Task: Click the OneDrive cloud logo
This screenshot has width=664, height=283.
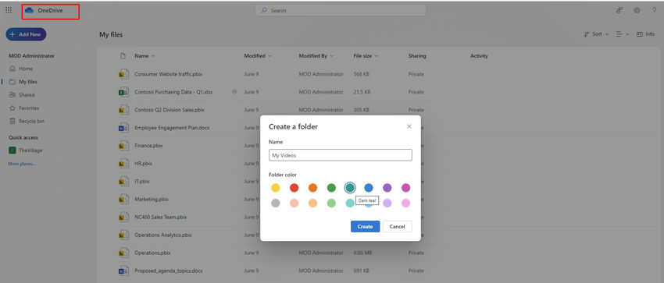Action: 29,11
